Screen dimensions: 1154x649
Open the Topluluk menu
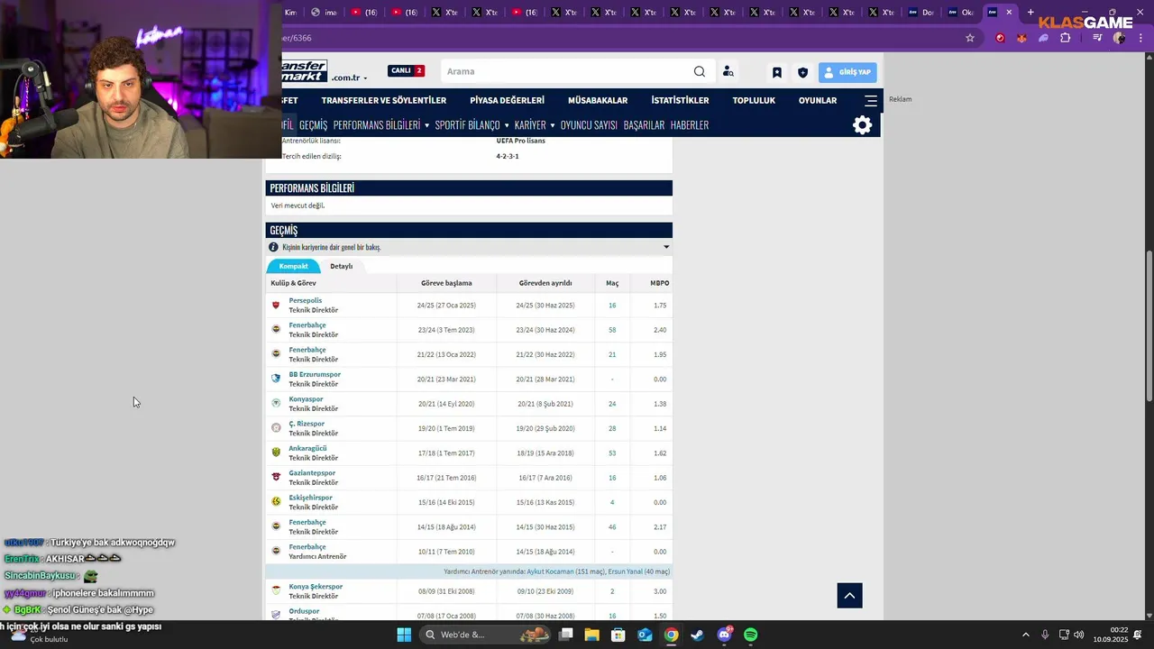click(754, 101)
